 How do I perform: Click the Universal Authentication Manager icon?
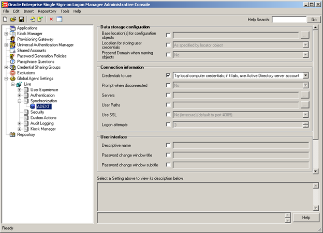point(13,45)
